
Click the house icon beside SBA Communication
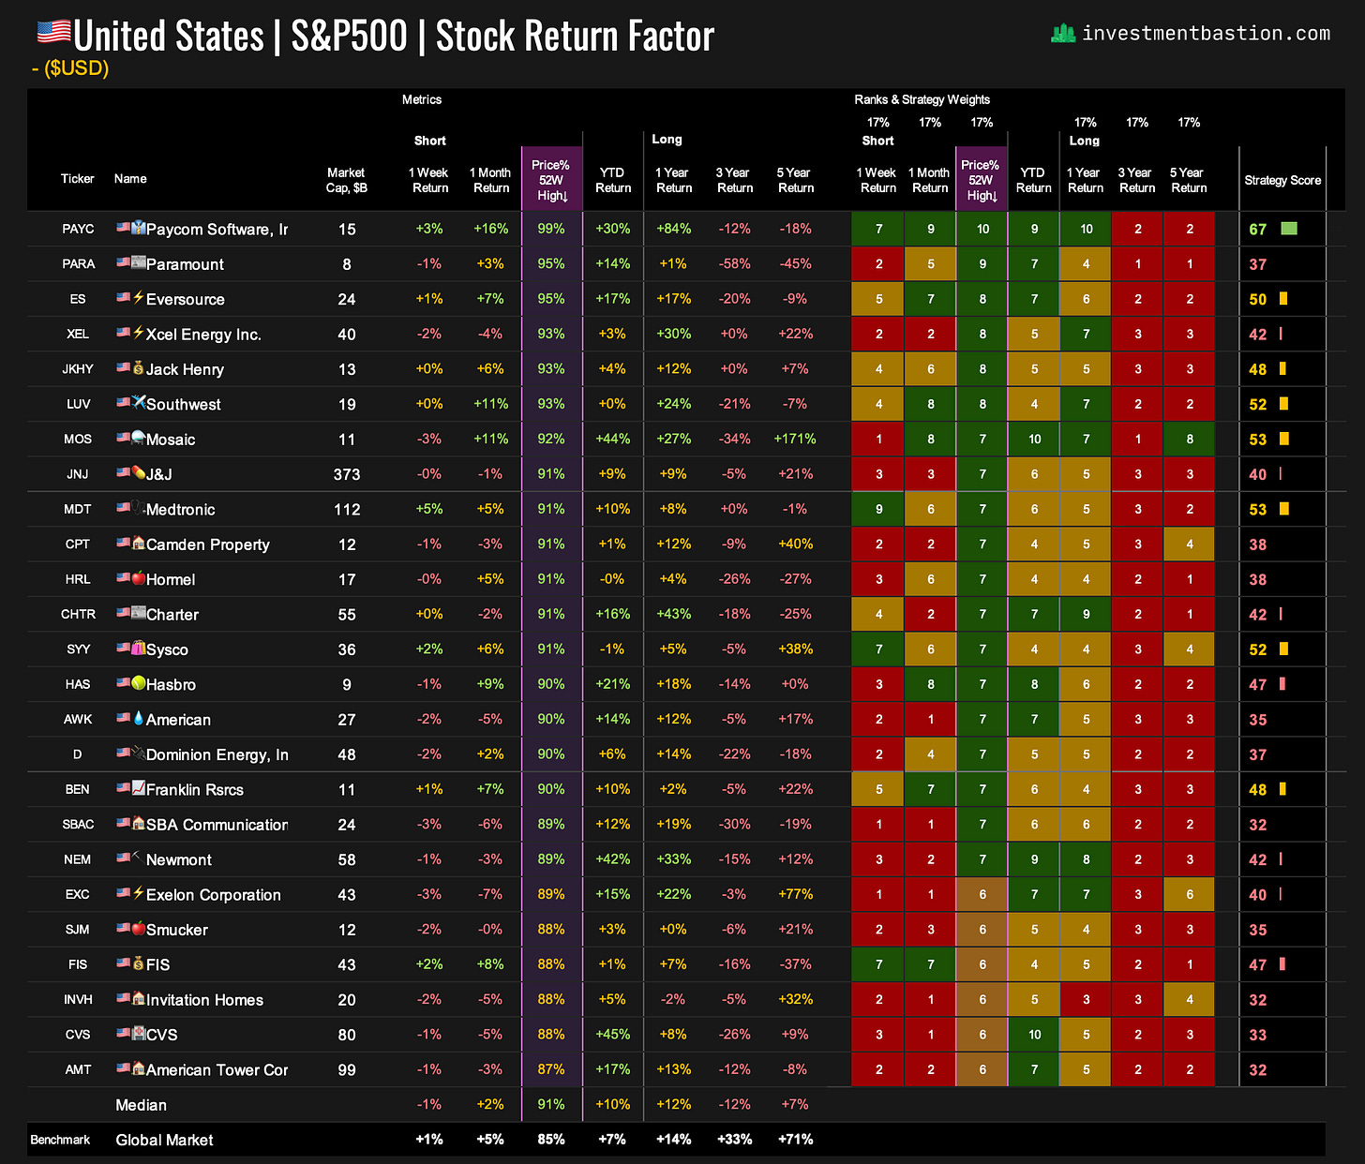[139, 823]
